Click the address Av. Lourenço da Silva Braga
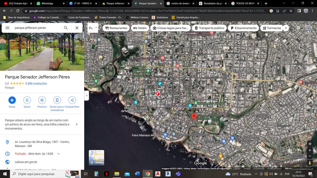The height and width of the screenshot is (178, 317). tap(42, 144)
